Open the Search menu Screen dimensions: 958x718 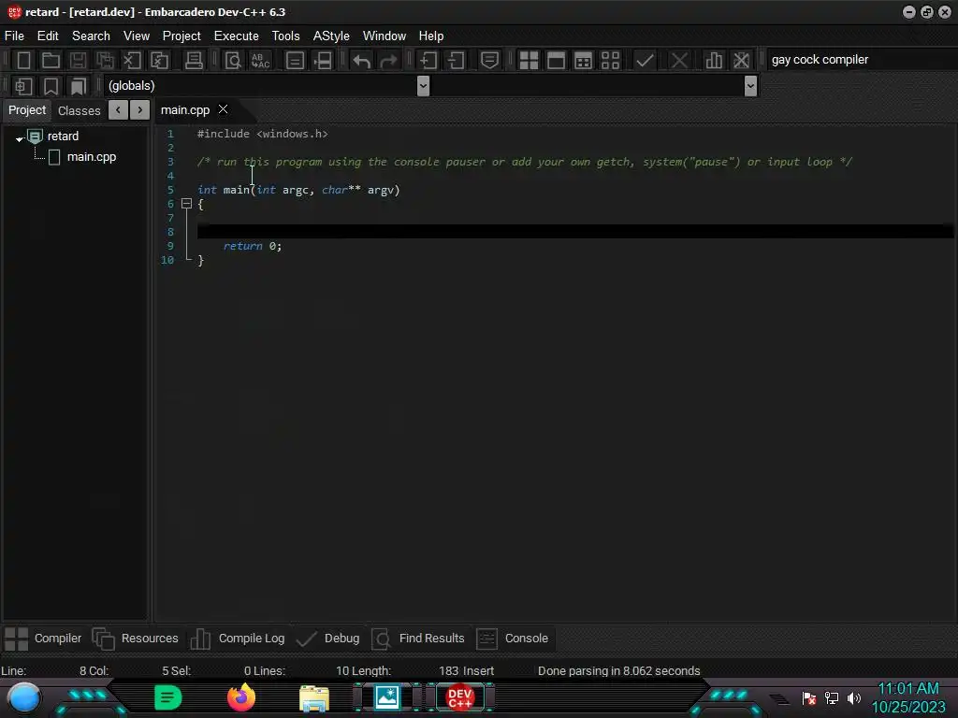[x=91, y=36]
